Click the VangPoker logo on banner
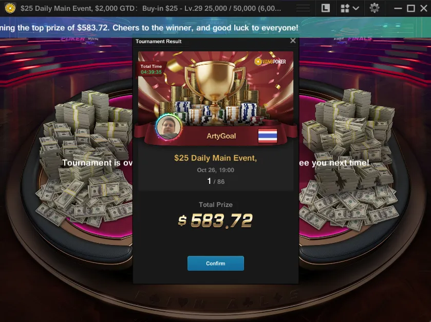The width and height of the screenshot is (431, 322). (x=270, y=62)
